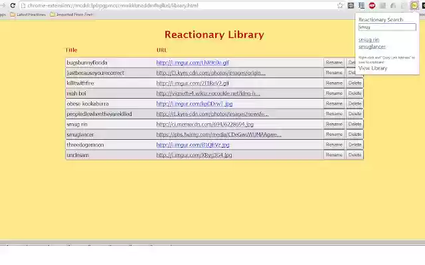Image resolution: width=425 pixels, height=265 pixels.
Task: Open the smuglancer twimg link in table
Action: [218, 134]
